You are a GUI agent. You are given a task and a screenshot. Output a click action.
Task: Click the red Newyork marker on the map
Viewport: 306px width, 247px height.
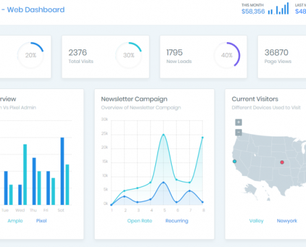[x=282, y=162]
